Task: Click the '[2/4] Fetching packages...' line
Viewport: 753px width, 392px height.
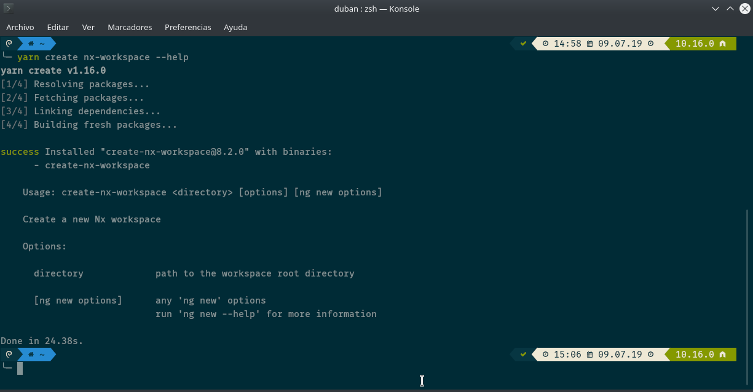Action: [73, 98]
